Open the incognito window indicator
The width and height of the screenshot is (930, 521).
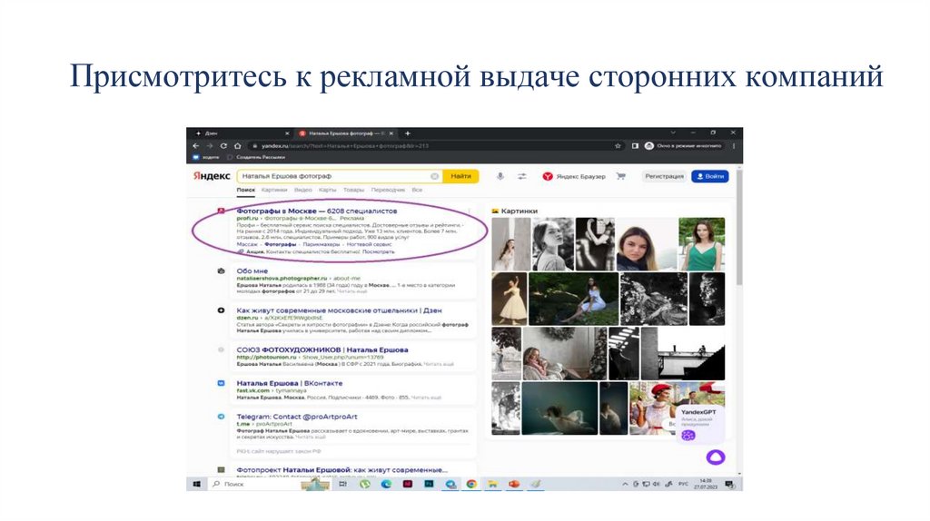click(x=684, y=145)
